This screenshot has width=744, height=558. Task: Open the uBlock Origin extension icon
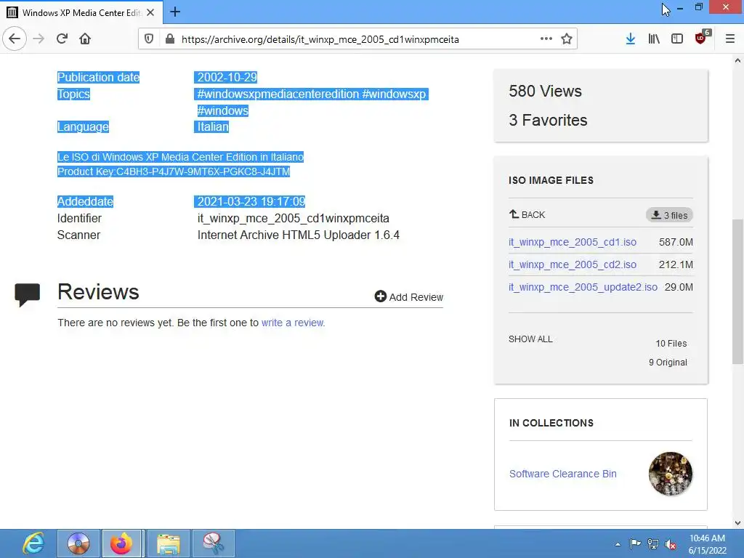[x=702, y=38]
